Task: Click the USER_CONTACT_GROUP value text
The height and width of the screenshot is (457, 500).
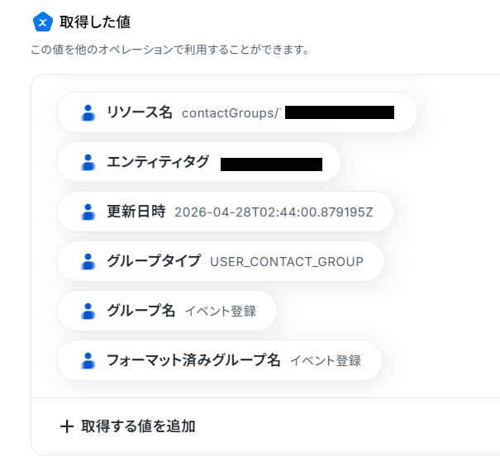Action: (287, 262)
